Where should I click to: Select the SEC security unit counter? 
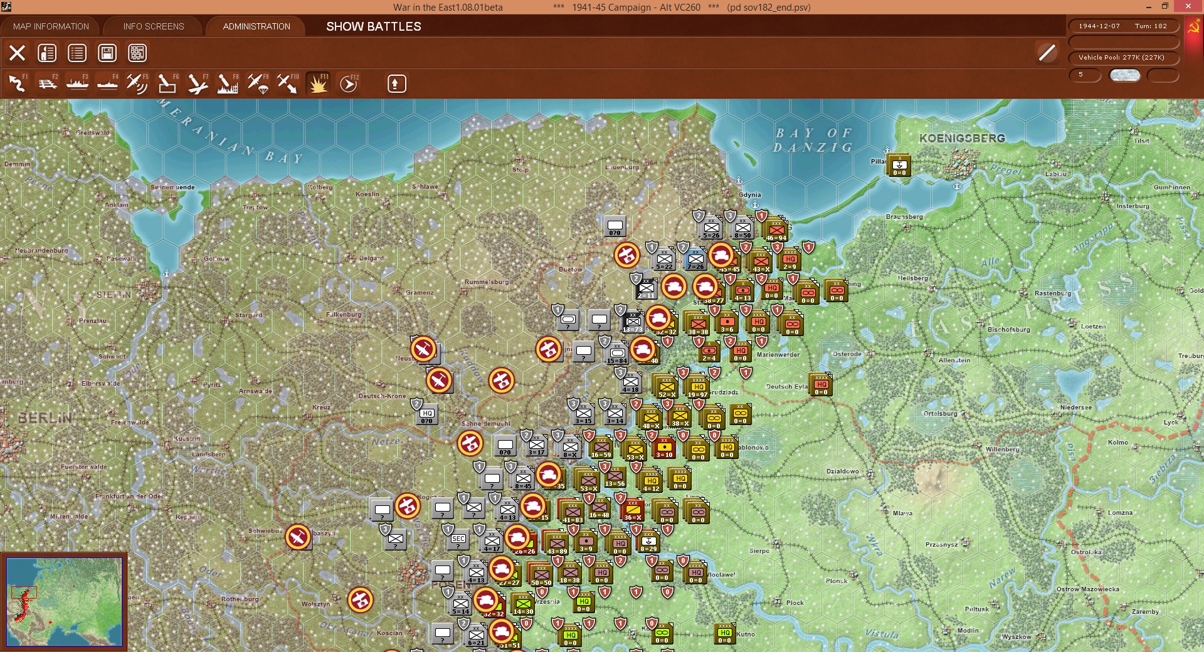pyautogui.click(x=458, y=539)
